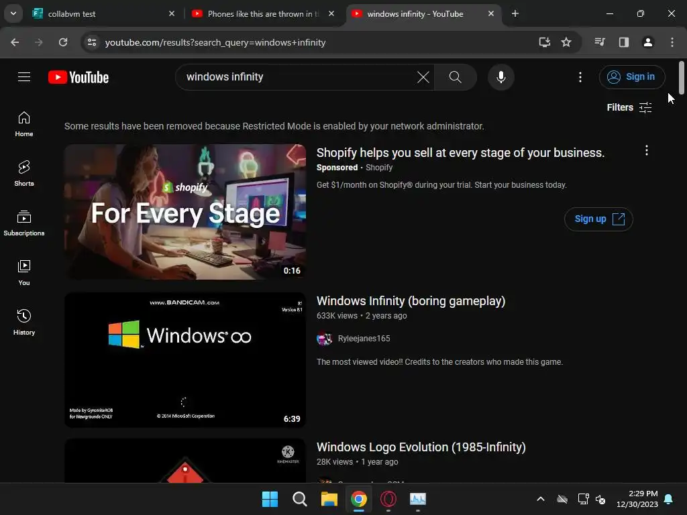The image size is (687, 515).
Task: Open a new browser tab
Action: click(x=515, y=14)
